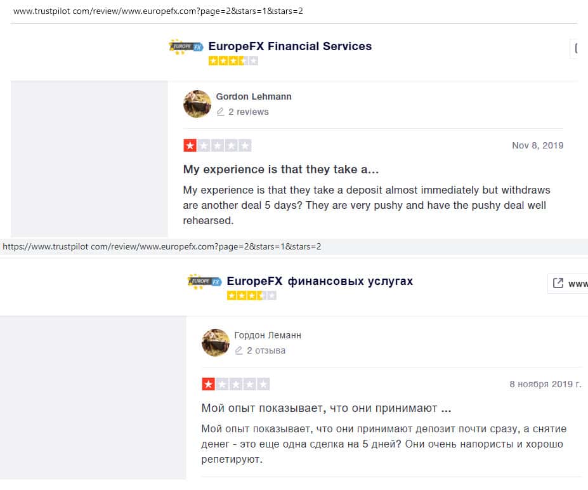Click the Nov 8, 2019 review date
Viewport: 588px width, 490px height.
point(537,145)
